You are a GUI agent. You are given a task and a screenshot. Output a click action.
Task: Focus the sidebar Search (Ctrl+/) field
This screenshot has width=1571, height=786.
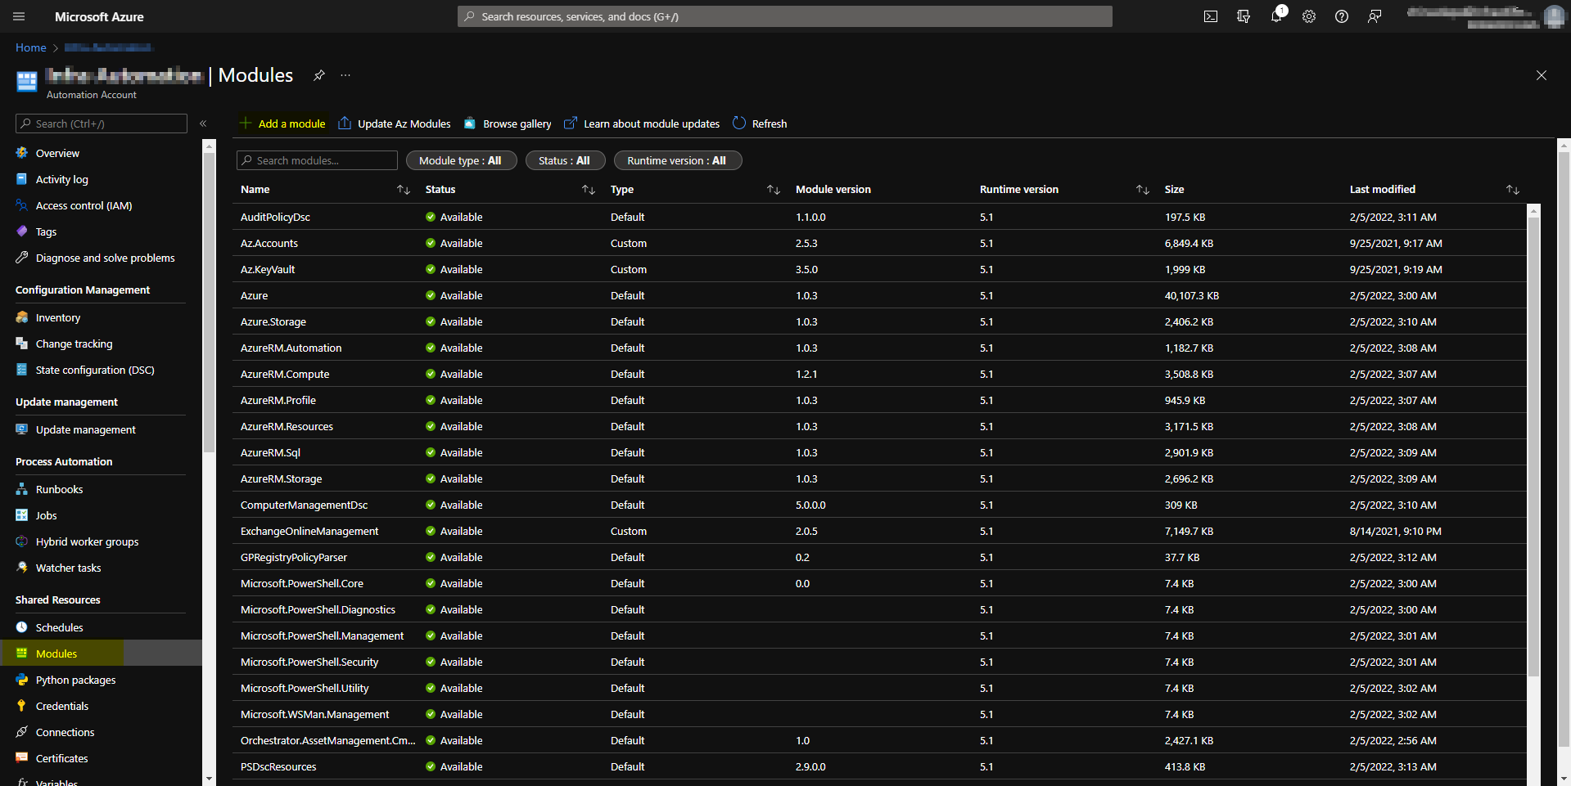click(102, 124)
